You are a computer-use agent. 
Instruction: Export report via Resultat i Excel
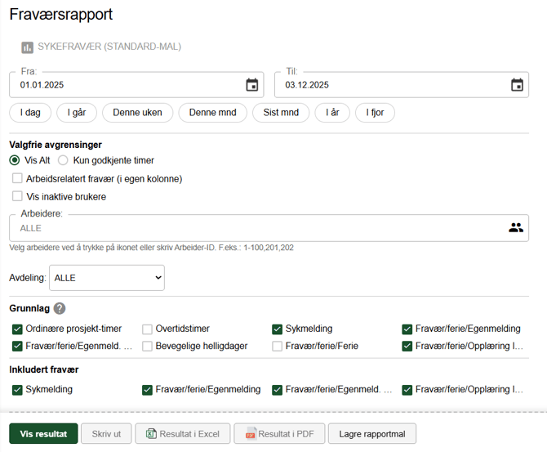click(182, 434)
